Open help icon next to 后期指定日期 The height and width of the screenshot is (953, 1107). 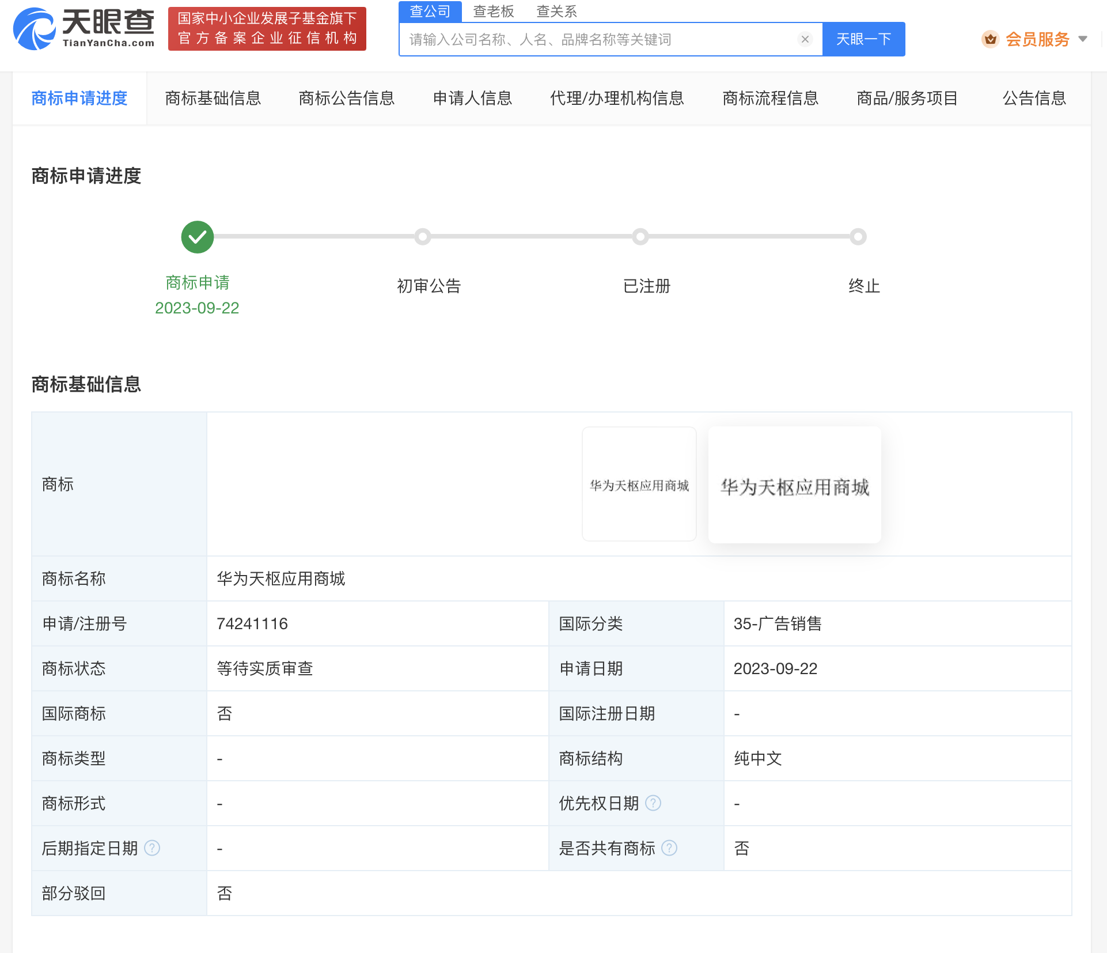(x=152, y=848)
